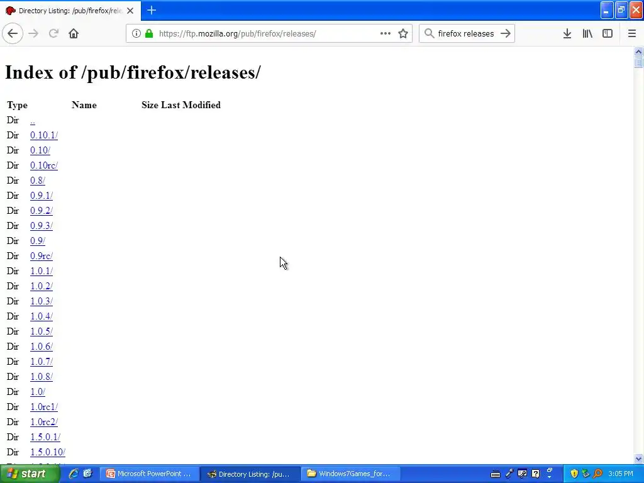The width and height of the screenshot is (644, 483).
Task: Open the 0.9.2/ directory
Action: [x=42, y=211]
